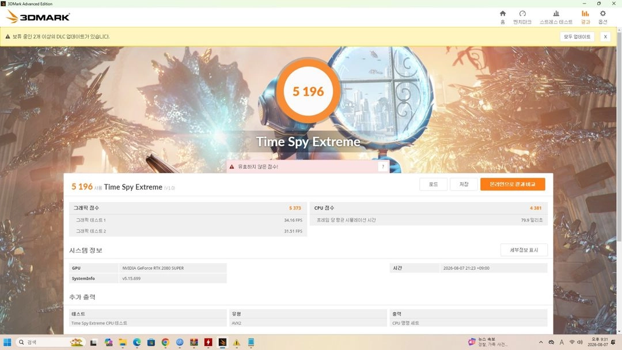Open Task View on the taskbar
Screen dimensions: 622x350
(93, 343)
